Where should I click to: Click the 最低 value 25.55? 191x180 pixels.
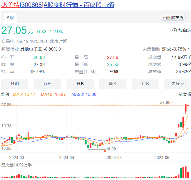coord(112,64)
